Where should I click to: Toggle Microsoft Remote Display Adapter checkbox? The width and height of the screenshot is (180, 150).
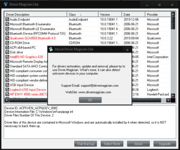coord(7,62)
